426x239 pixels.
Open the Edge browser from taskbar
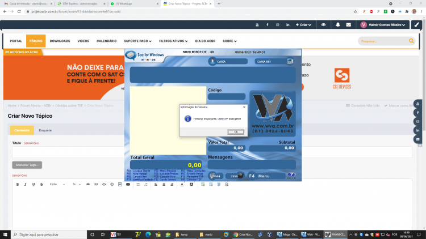(x=148, y=234)
